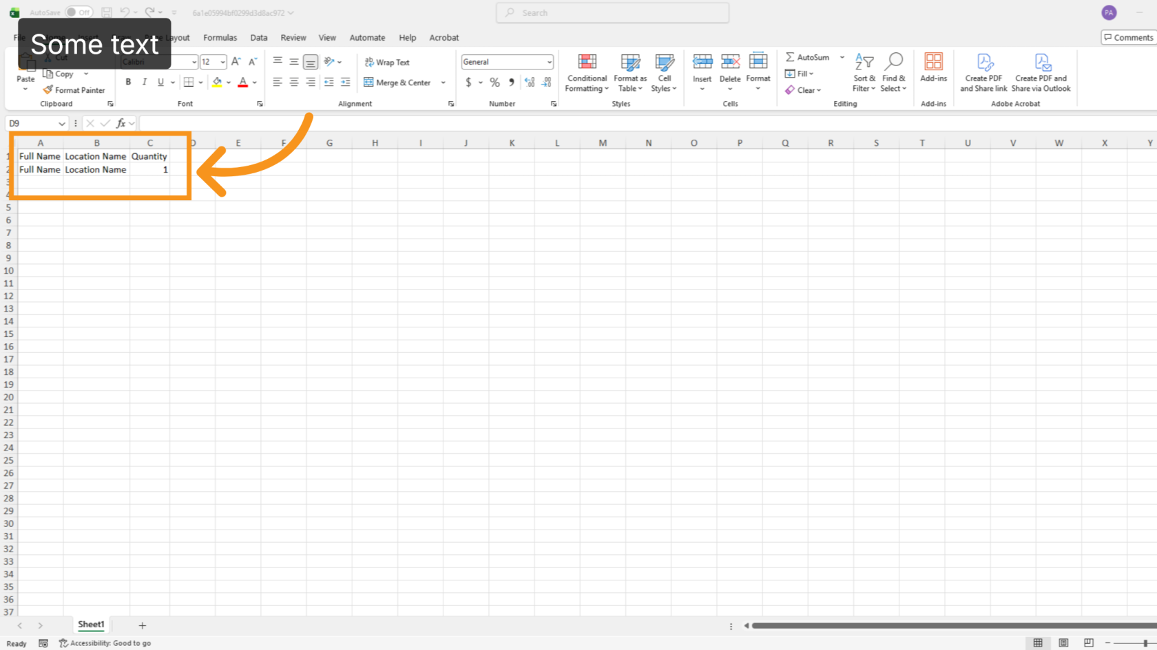1157x650 pixels.
Task: Click the Borders icon
Action: 189,82
